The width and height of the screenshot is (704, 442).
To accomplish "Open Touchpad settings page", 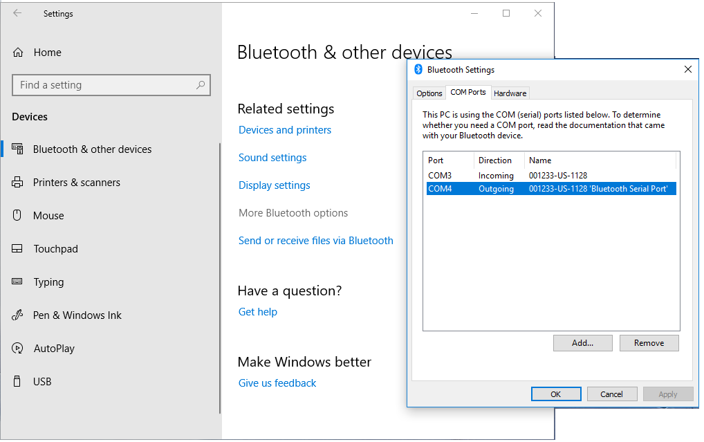I will coord(55,249).
